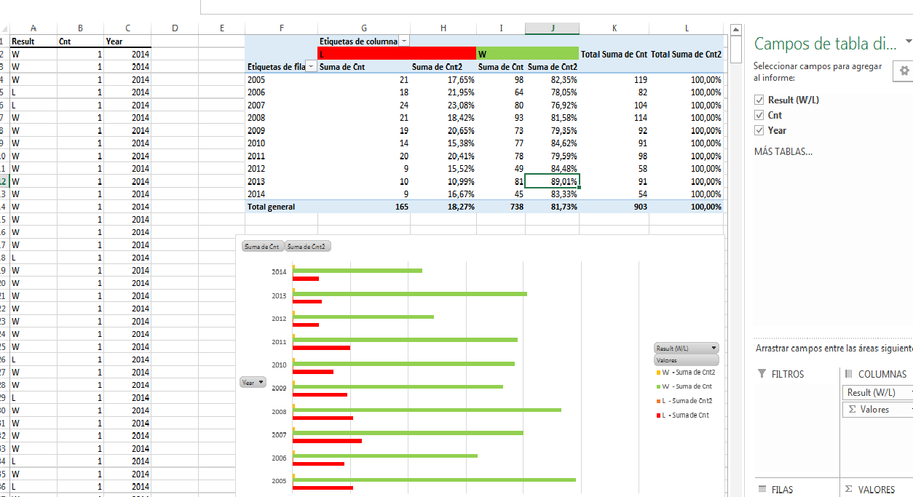Open the MÁS TABLAS link

[x=783, y=151]
